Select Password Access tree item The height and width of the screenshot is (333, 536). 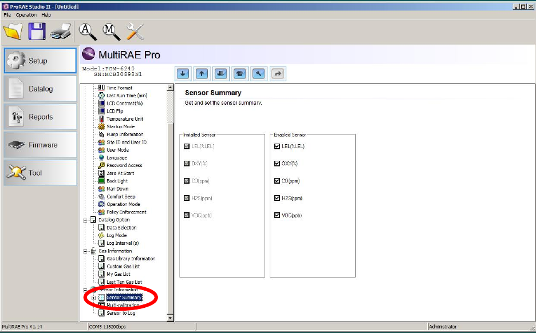point(124,165)
